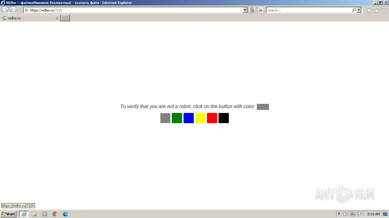This screenshot has width=389, height=218.
Task: Open the Home icon
Action: tap(369, 11)
